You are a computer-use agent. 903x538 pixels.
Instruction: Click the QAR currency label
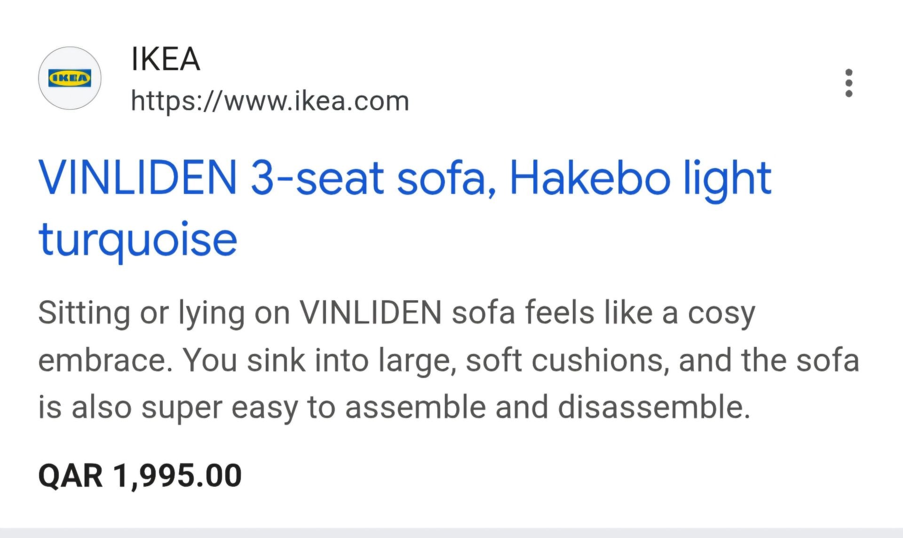(x=70, y=475)
